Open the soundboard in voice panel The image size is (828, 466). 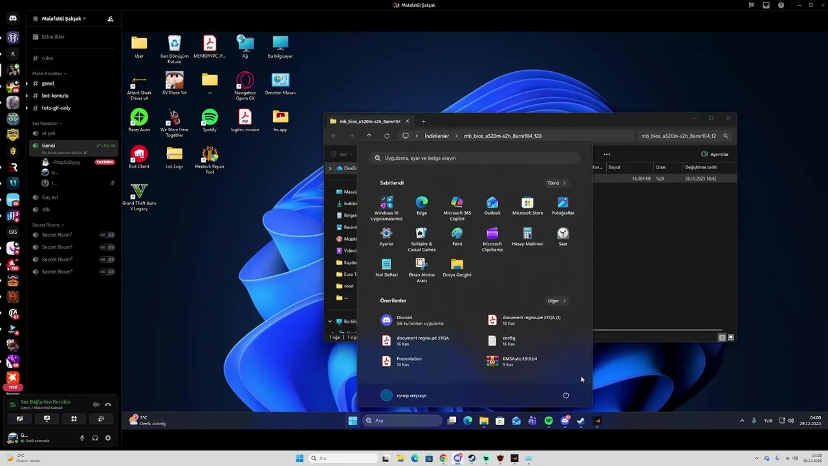101,419
